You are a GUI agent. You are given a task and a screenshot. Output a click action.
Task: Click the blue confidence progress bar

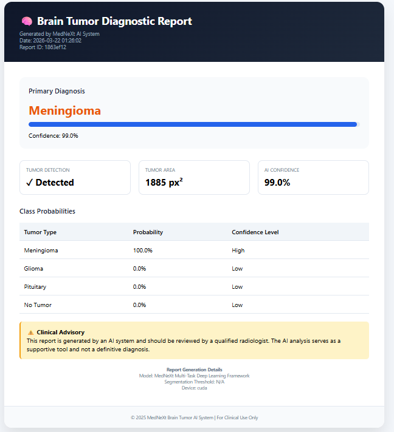pyautogui.click(x=194, y=124)
